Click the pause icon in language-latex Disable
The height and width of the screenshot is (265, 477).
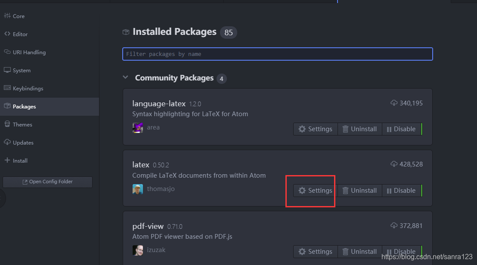click(389, 129)
